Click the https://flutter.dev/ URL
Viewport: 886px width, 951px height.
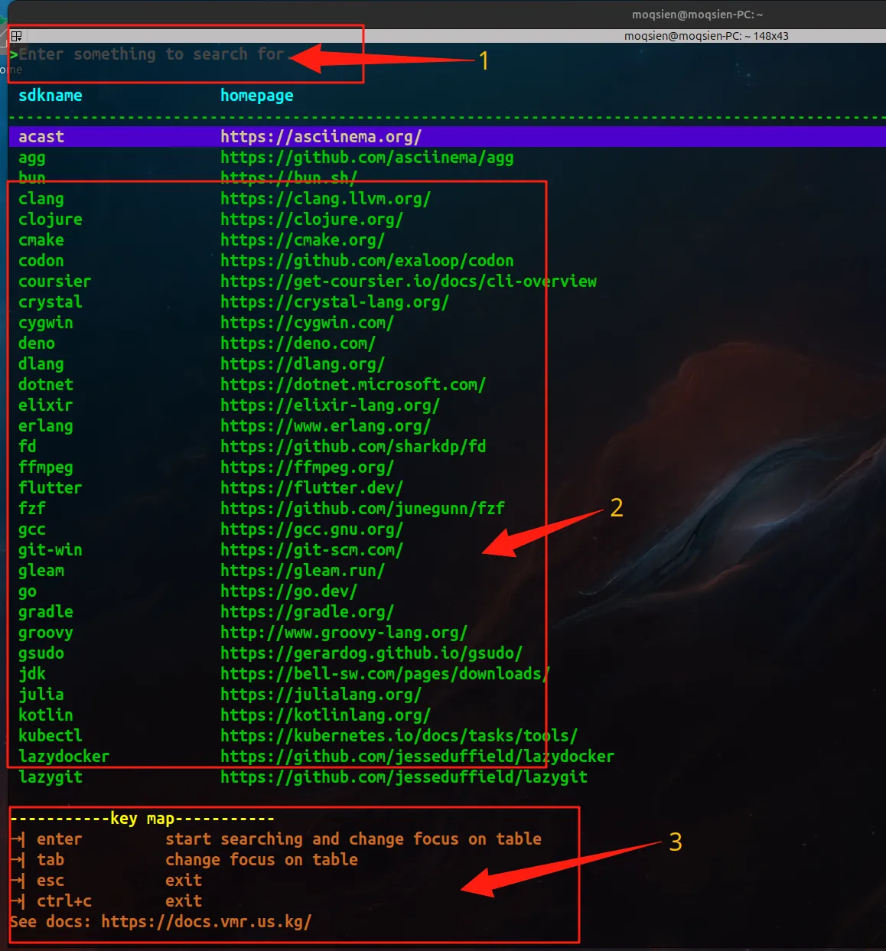coord(312,488)
